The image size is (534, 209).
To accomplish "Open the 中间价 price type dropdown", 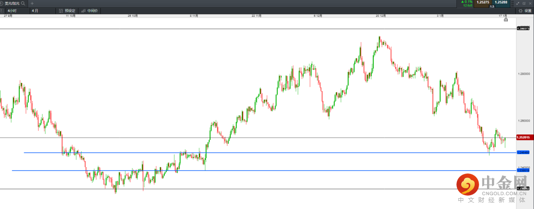I will click(x=92, y=10).
